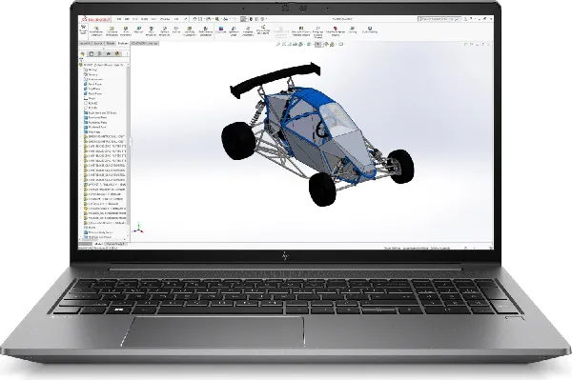Screen dimensions: 572x380
Task: Open the Mass Properties tool
Action: tap(151, 30)
